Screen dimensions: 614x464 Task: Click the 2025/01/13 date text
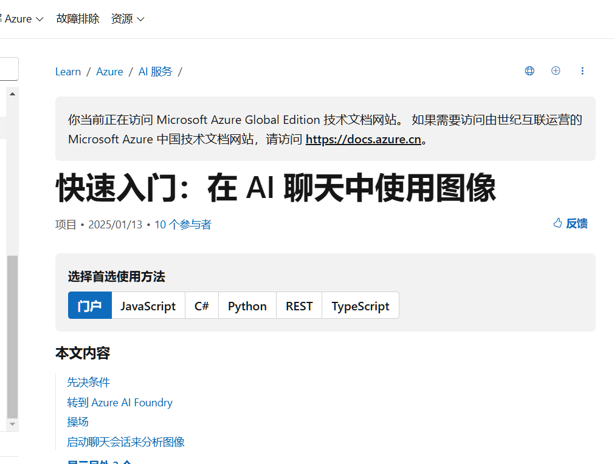115,225
